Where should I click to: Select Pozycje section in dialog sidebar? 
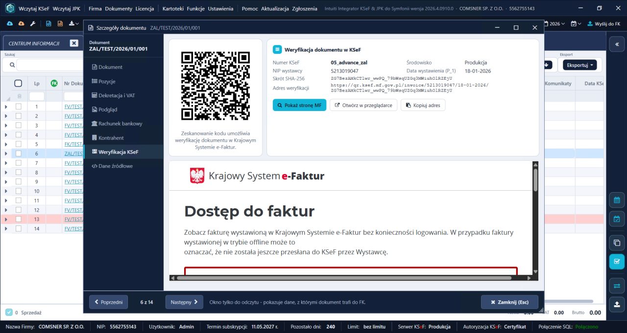click(x=123, y=81)
